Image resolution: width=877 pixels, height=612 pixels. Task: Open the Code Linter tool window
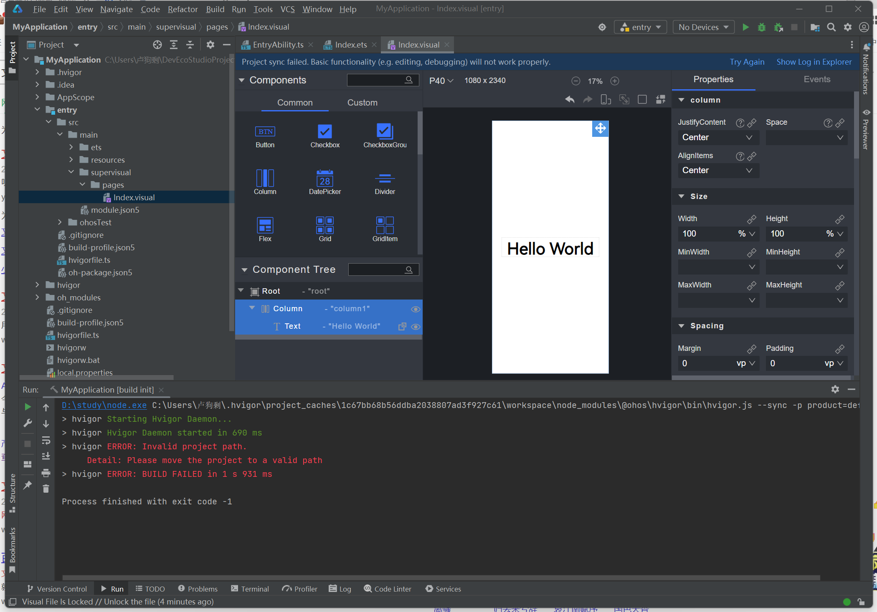coord(388,589)
